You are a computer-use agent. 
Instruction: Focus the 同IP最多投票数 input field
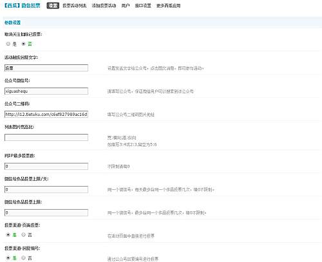pos(46,166)
